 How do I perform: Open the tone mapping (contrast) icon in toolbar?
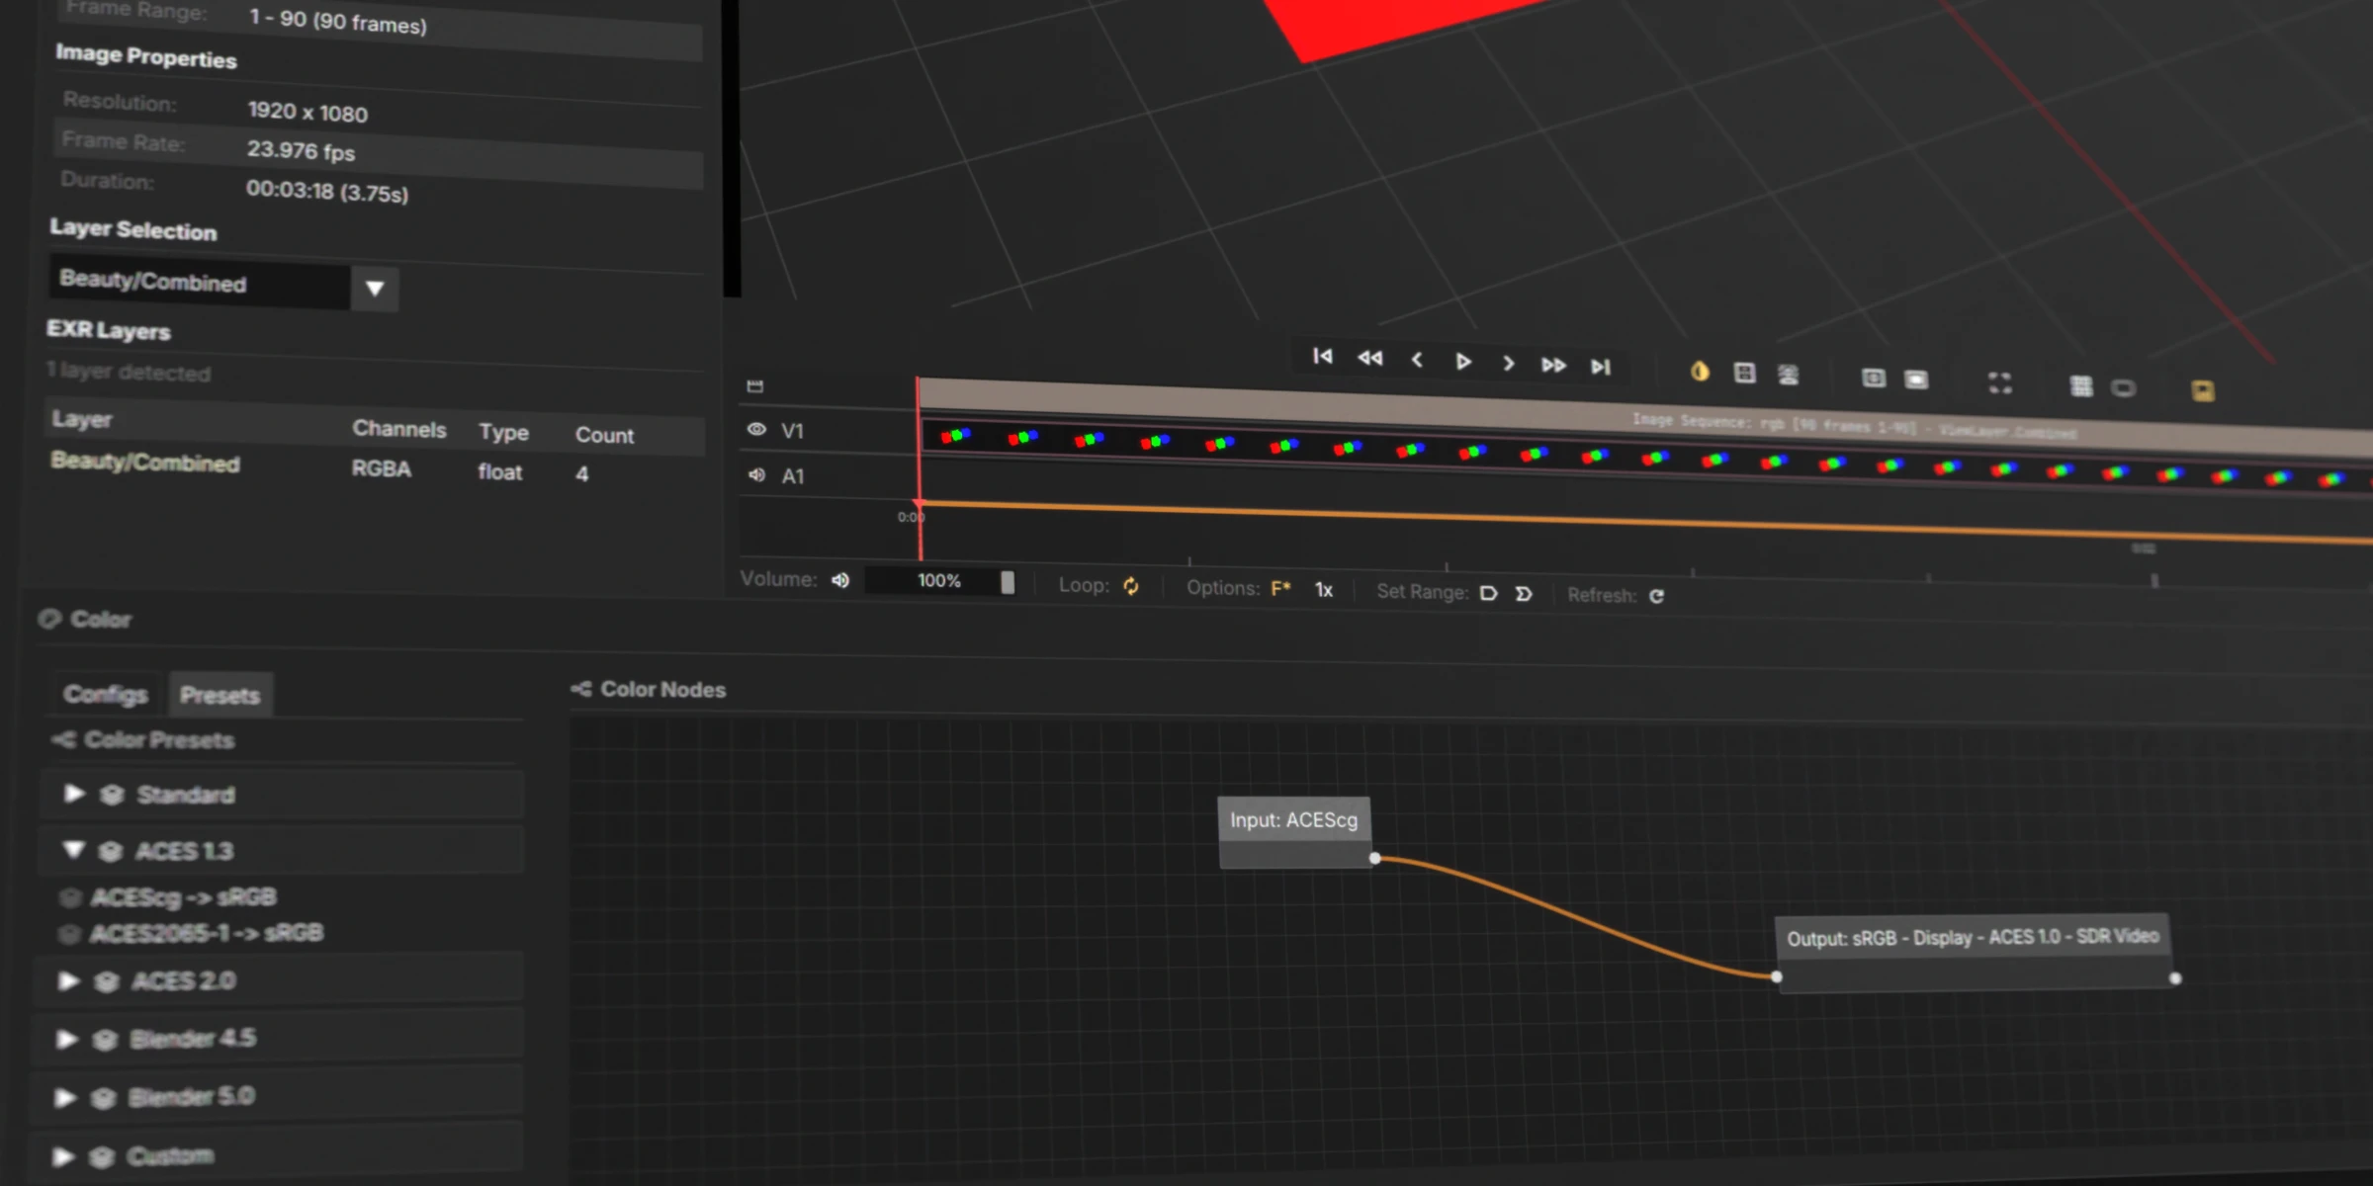click(1699, 372)
